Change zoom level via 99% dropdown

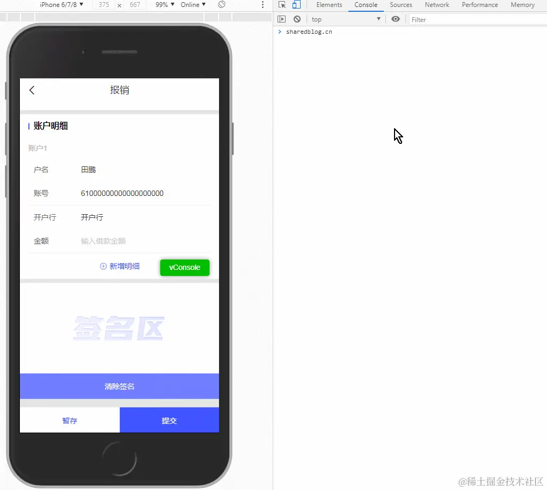tap(165, 4)
